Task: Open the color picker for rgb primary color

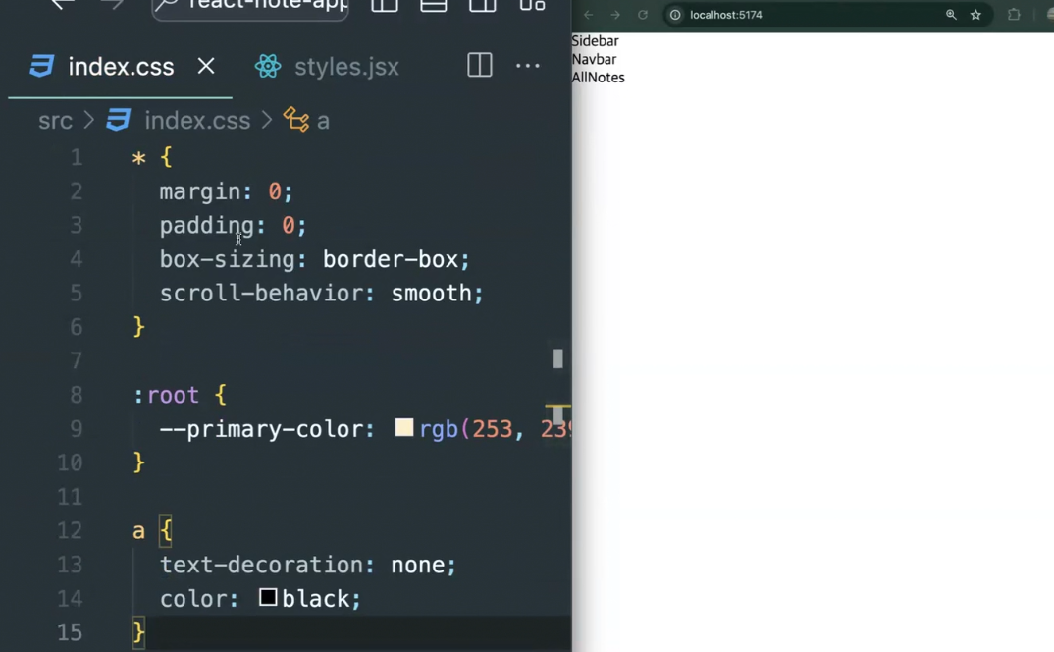Action: [404, 427]
